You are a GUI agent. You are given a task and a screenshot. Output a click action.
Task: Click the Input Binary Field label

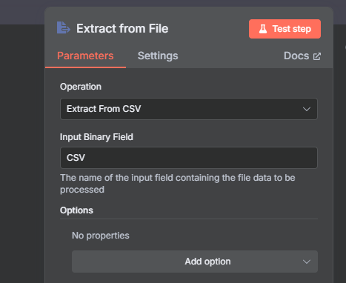click(96, 137)
